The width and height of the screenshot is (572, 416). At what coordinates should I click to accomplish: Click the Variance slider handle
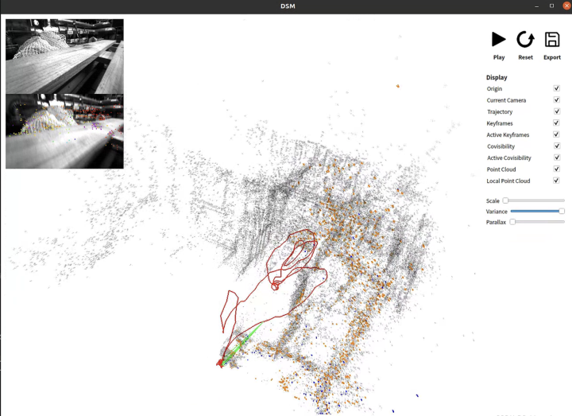pyautogui.click(x=562, y=211)
